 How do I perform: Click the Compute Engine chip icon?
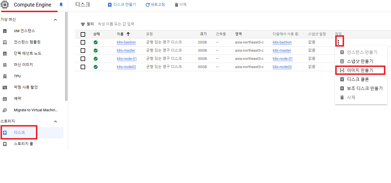(5, 5)
